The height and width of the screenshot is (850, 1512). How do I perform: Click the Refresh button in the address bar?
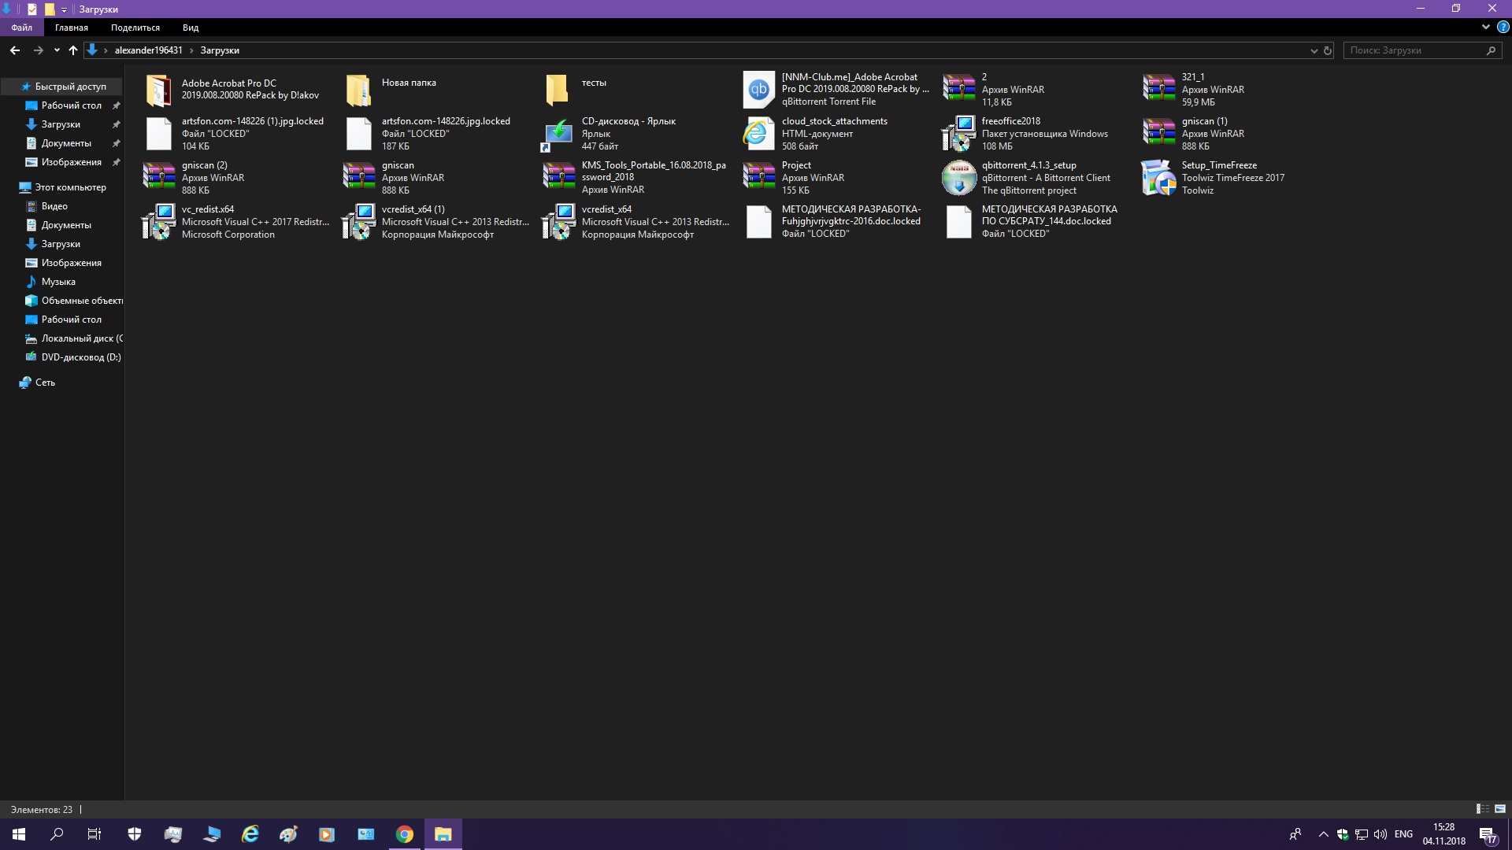pos(1328,50)
